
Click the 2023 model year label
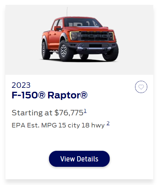(21, 85)
